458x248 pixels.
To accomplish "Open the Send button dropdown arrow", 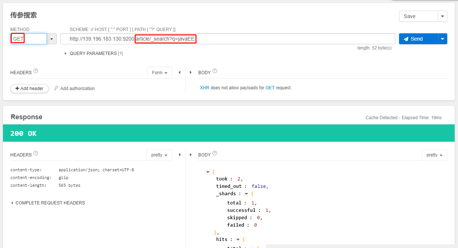I will coord(443,39).
